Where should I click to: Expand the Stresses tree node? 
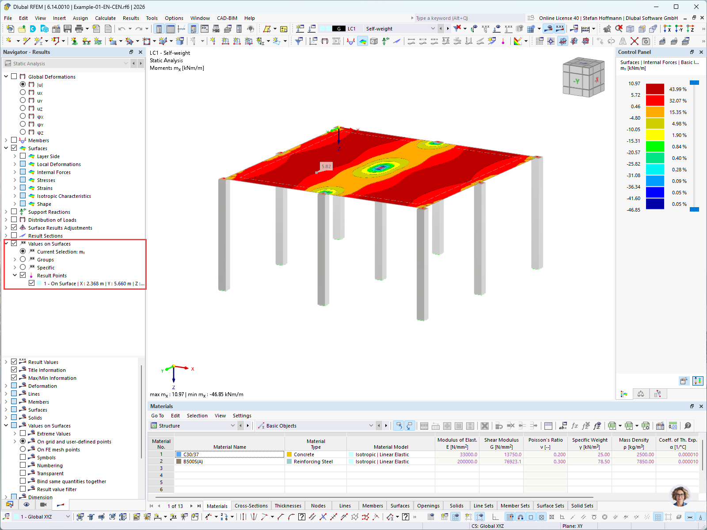pos(15,180)
